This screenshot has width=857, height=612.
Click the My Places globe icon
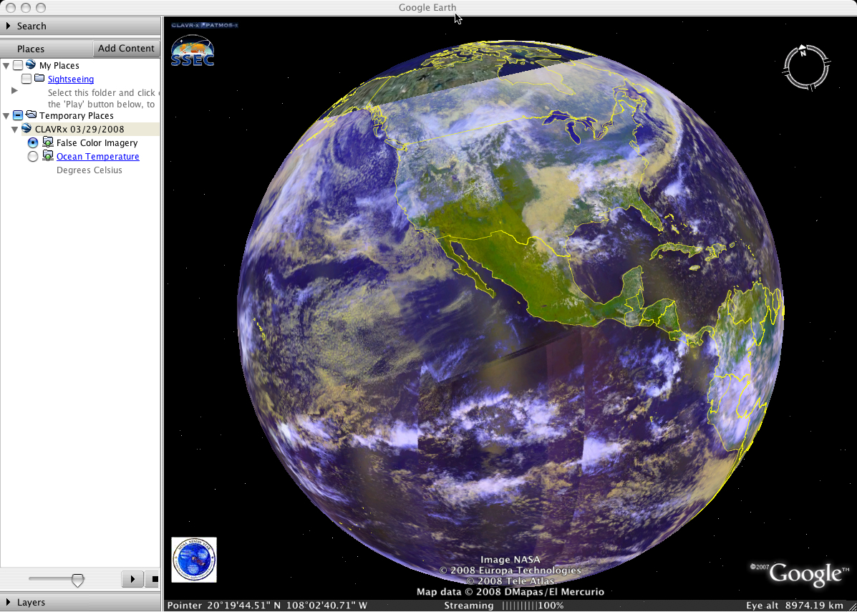click(32, 65)
